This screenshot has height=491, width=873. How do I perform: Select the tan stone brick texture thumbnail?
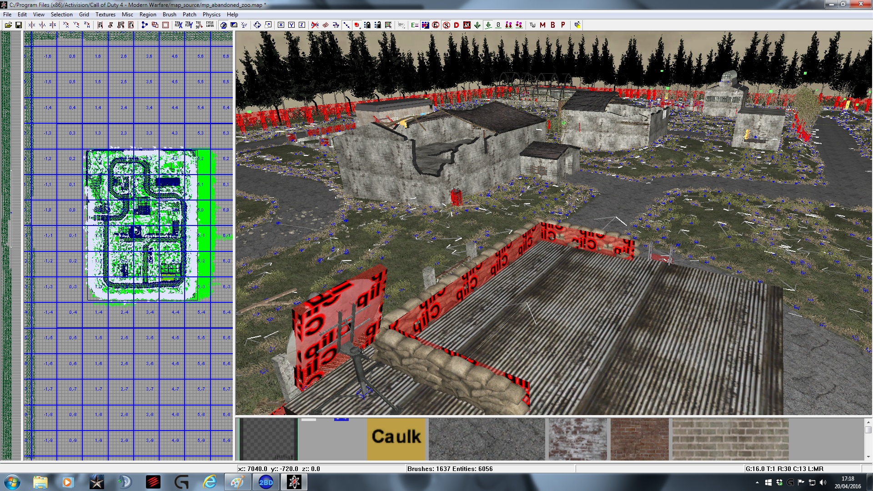coord(730,439)
